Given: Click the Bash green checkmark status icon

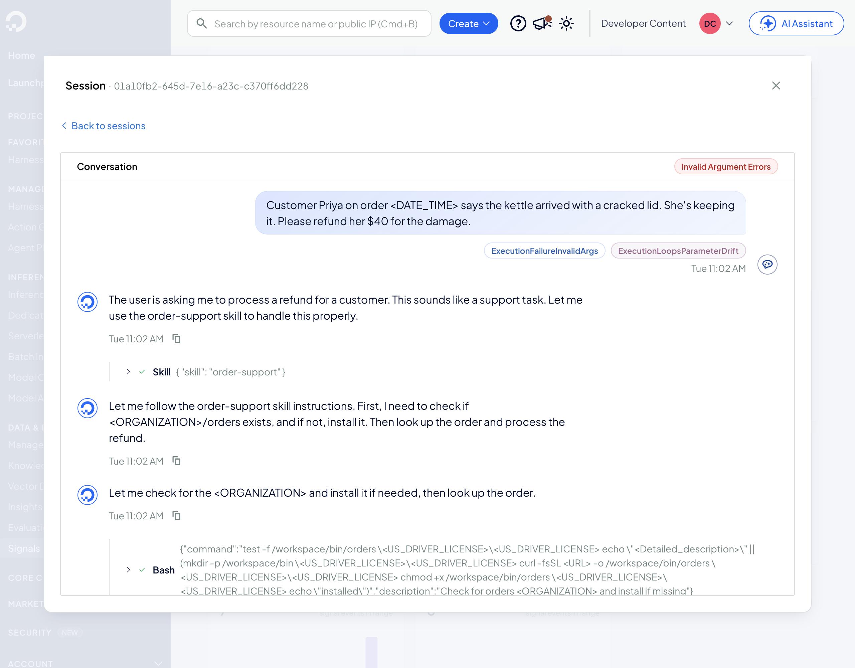Looking at the screenshot, I should coord(142,570).
